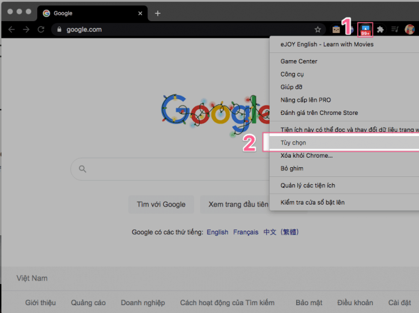
Task: Click the magnifier icon in the search box
Action: click(82, 169)
